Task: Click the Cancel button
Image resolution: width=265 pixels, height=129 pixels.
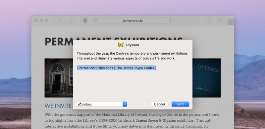Action: (x=159, y=104)
